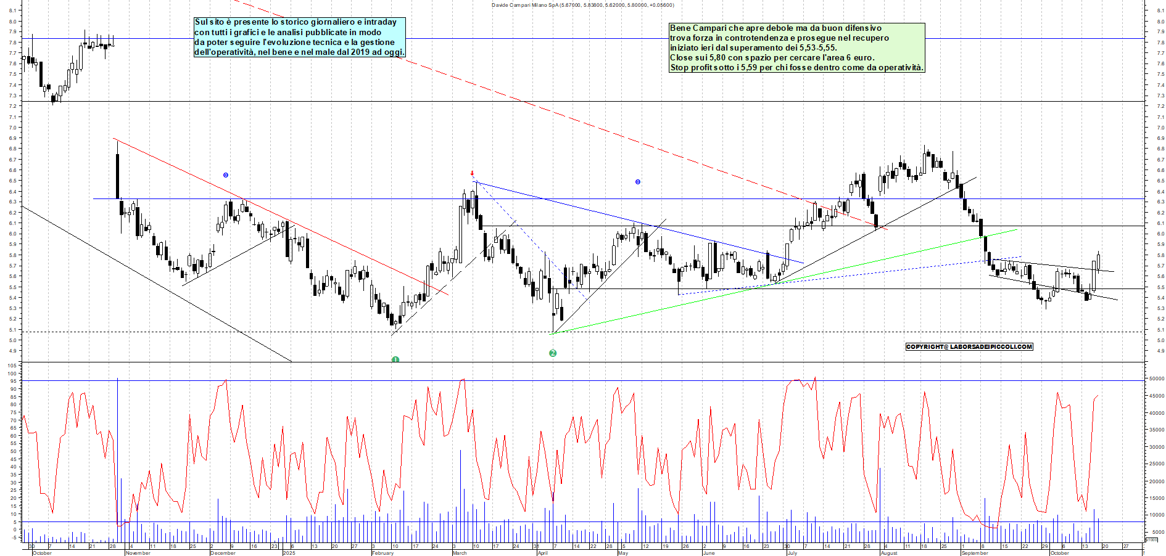Image resolution: width=1166 pixels, height=556 pixels.
Task: Click the COPYRIGHT laborsadeipiccoli.com label
Action: click(969, 346)
